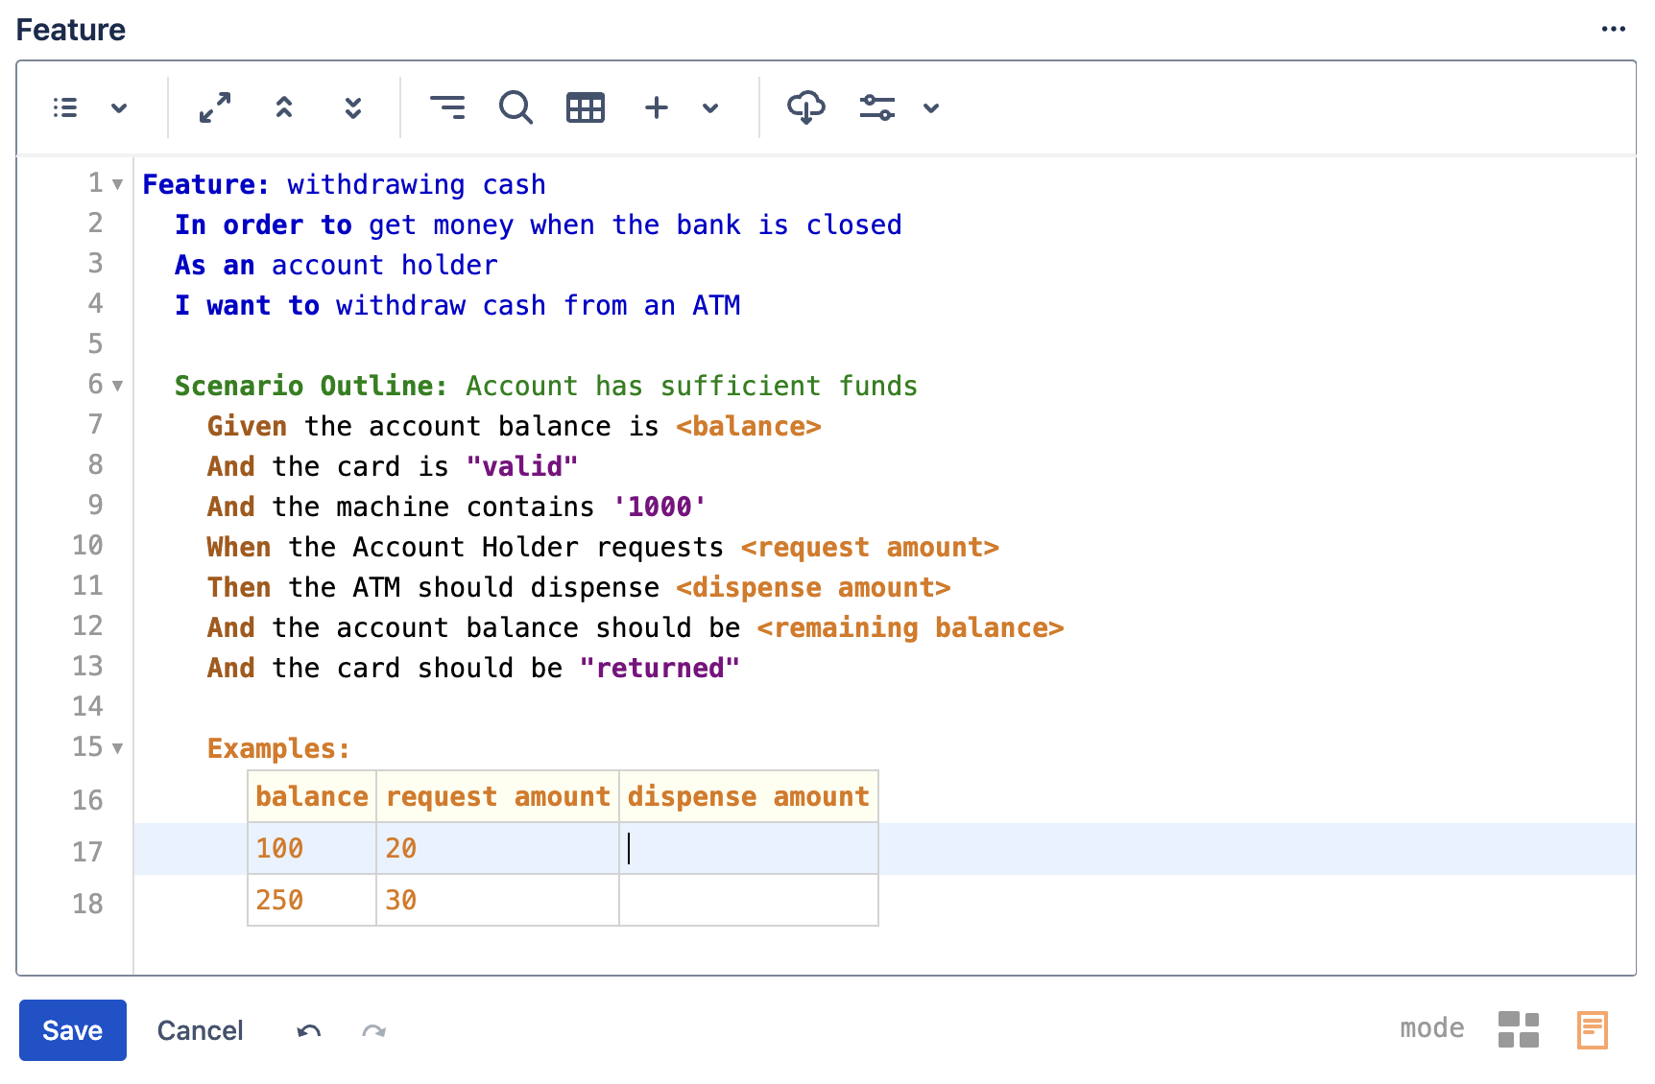Open the bullet list outline icon

pyautogui.click(x=65, y=107)
